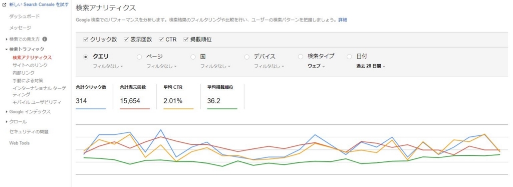Click the 詳細 link in the description

click(343, 20)
